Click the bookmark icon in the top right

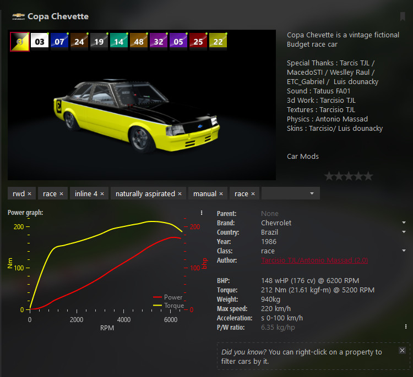(x=403, y=16)
